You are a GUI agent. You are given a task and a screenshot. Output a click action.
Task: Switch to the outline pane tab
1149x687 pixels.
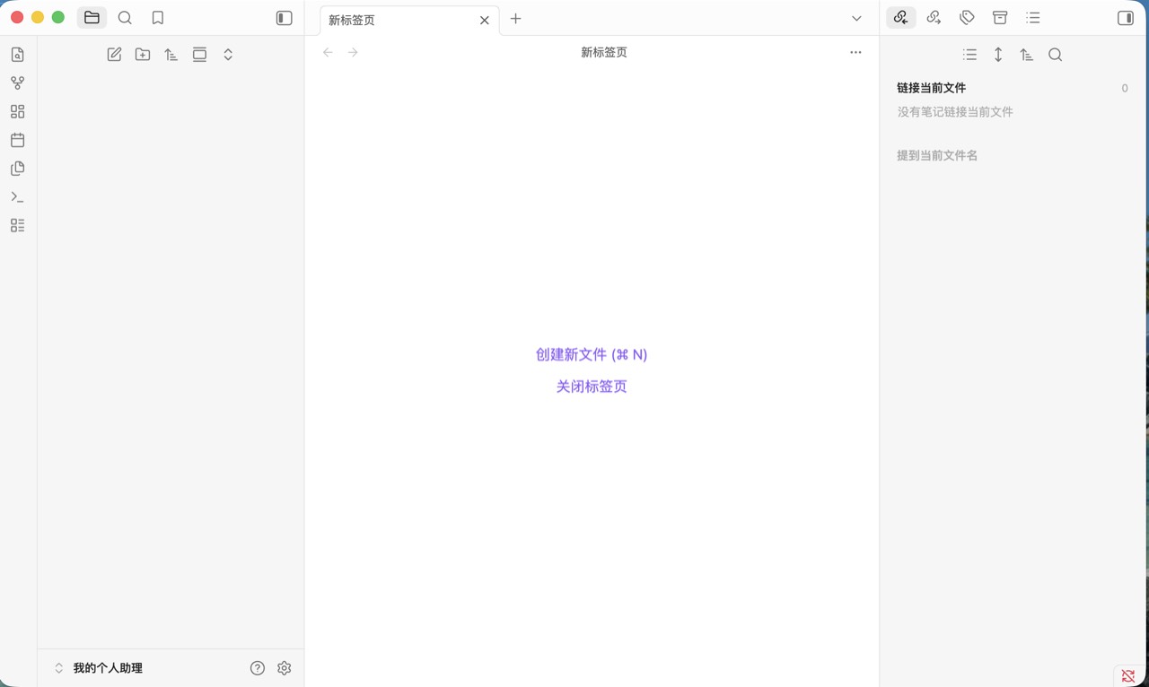1033,18
